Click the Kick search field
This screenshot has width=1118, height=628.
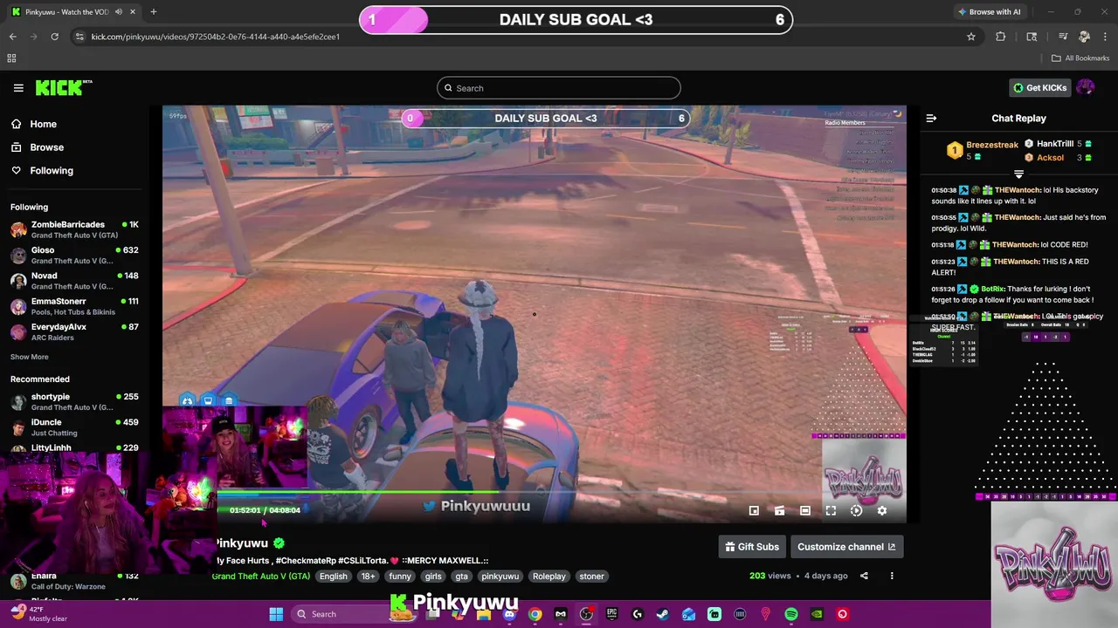559,88
